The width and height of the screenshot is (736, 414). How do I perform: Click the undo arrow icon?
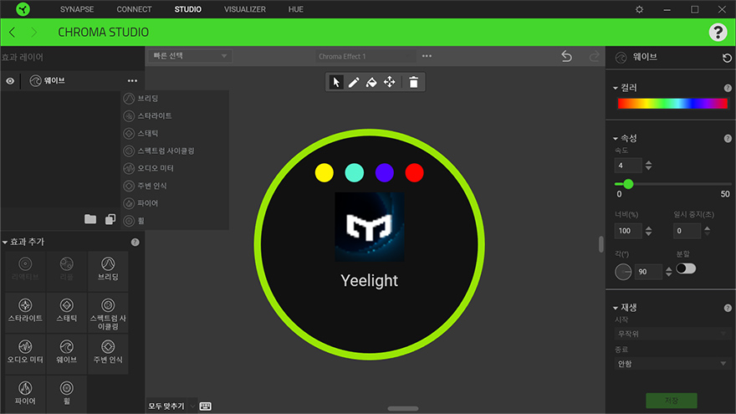(566, 56)
